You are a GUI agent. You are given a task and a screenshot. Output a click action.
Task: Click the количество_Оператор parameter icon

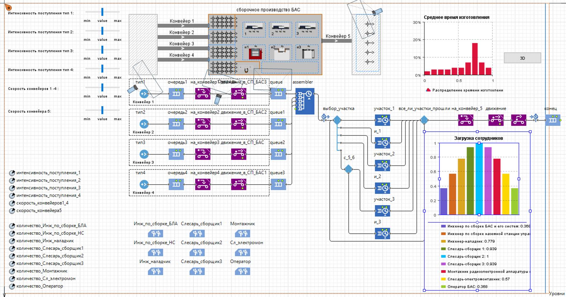(x=12, y=287)
